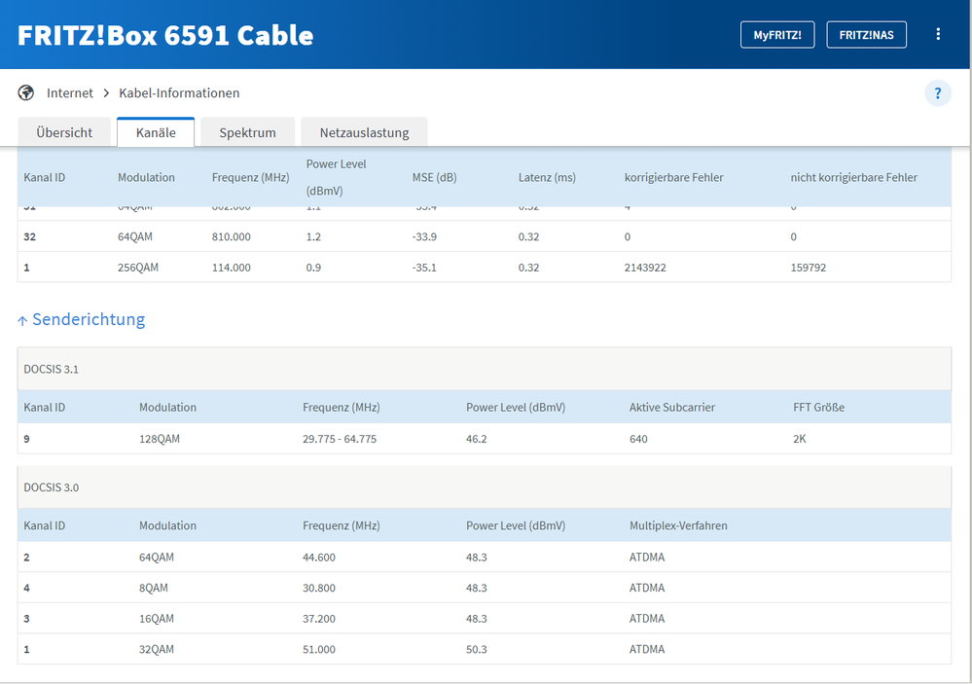Open the Netzauslastung tab
Viewport: 972px width, 684px height.
pos(365,132)
